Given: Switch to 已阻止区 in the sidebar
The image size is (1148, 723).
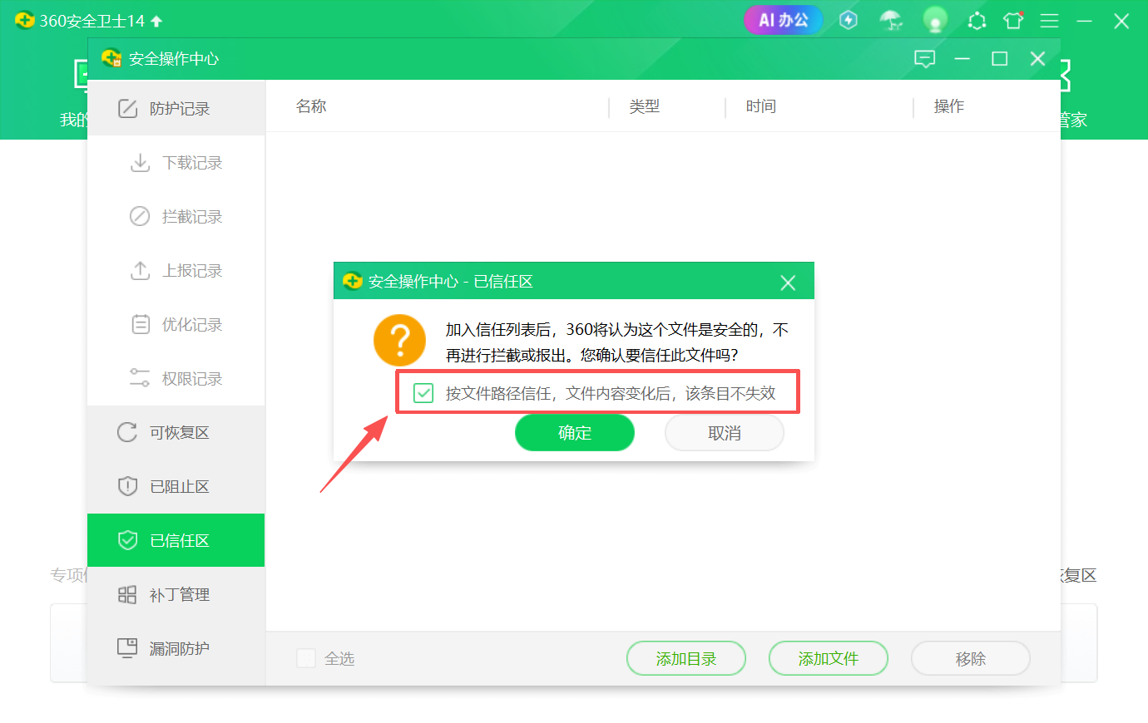Looking at the screenshot, I should (176, 486).
